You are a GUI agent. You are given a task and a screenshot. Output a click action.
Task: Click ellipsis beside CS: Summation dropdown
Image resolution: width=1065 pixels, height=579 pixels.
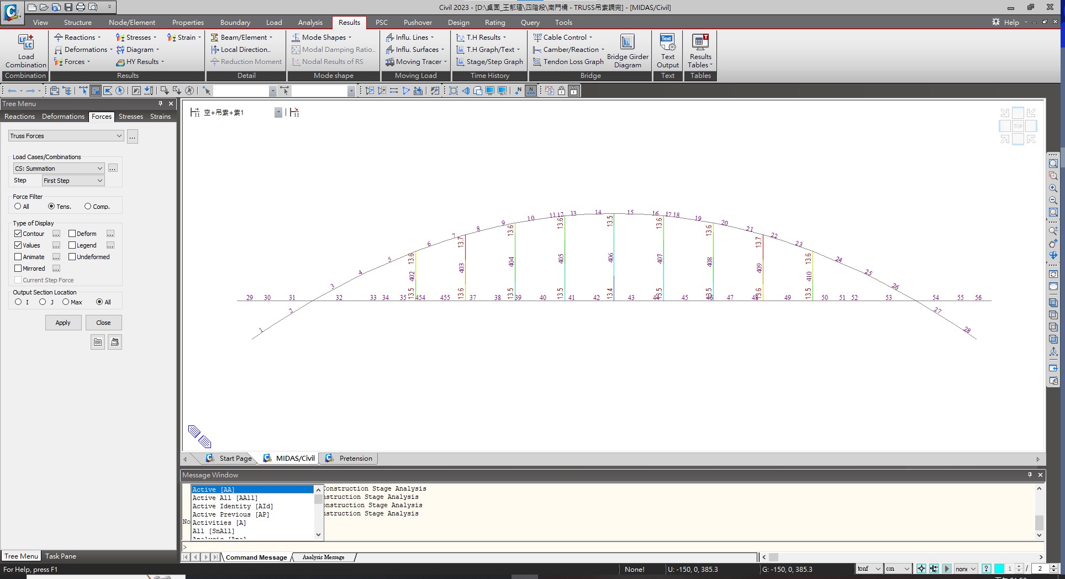tap(113, 168)
